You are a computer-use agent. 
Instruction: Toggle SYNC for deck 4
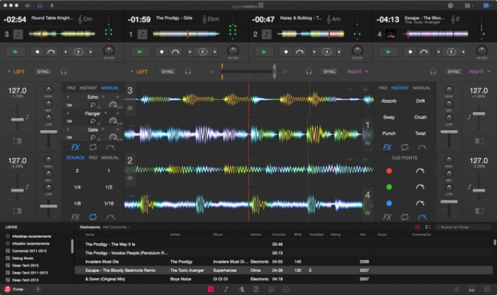coord(454,72)
